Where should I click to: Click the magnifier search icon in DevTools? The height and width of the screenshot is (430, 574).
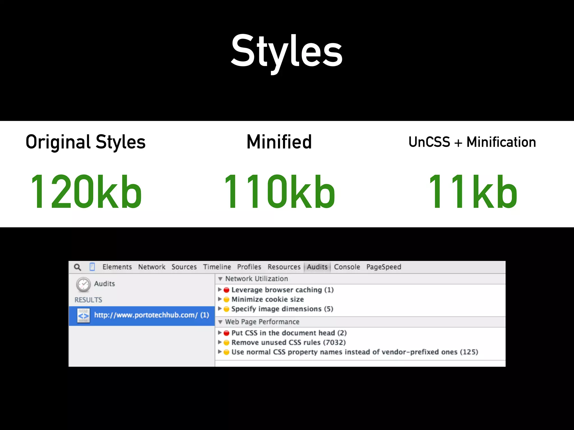pyautogui.click(x=78, y=267)
